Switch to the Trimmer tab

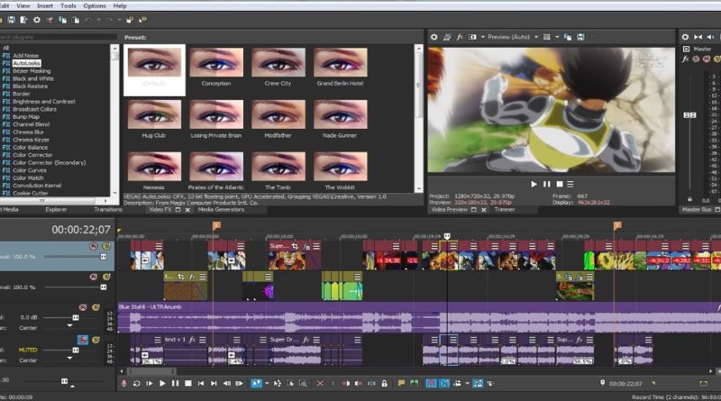point(505,210)
